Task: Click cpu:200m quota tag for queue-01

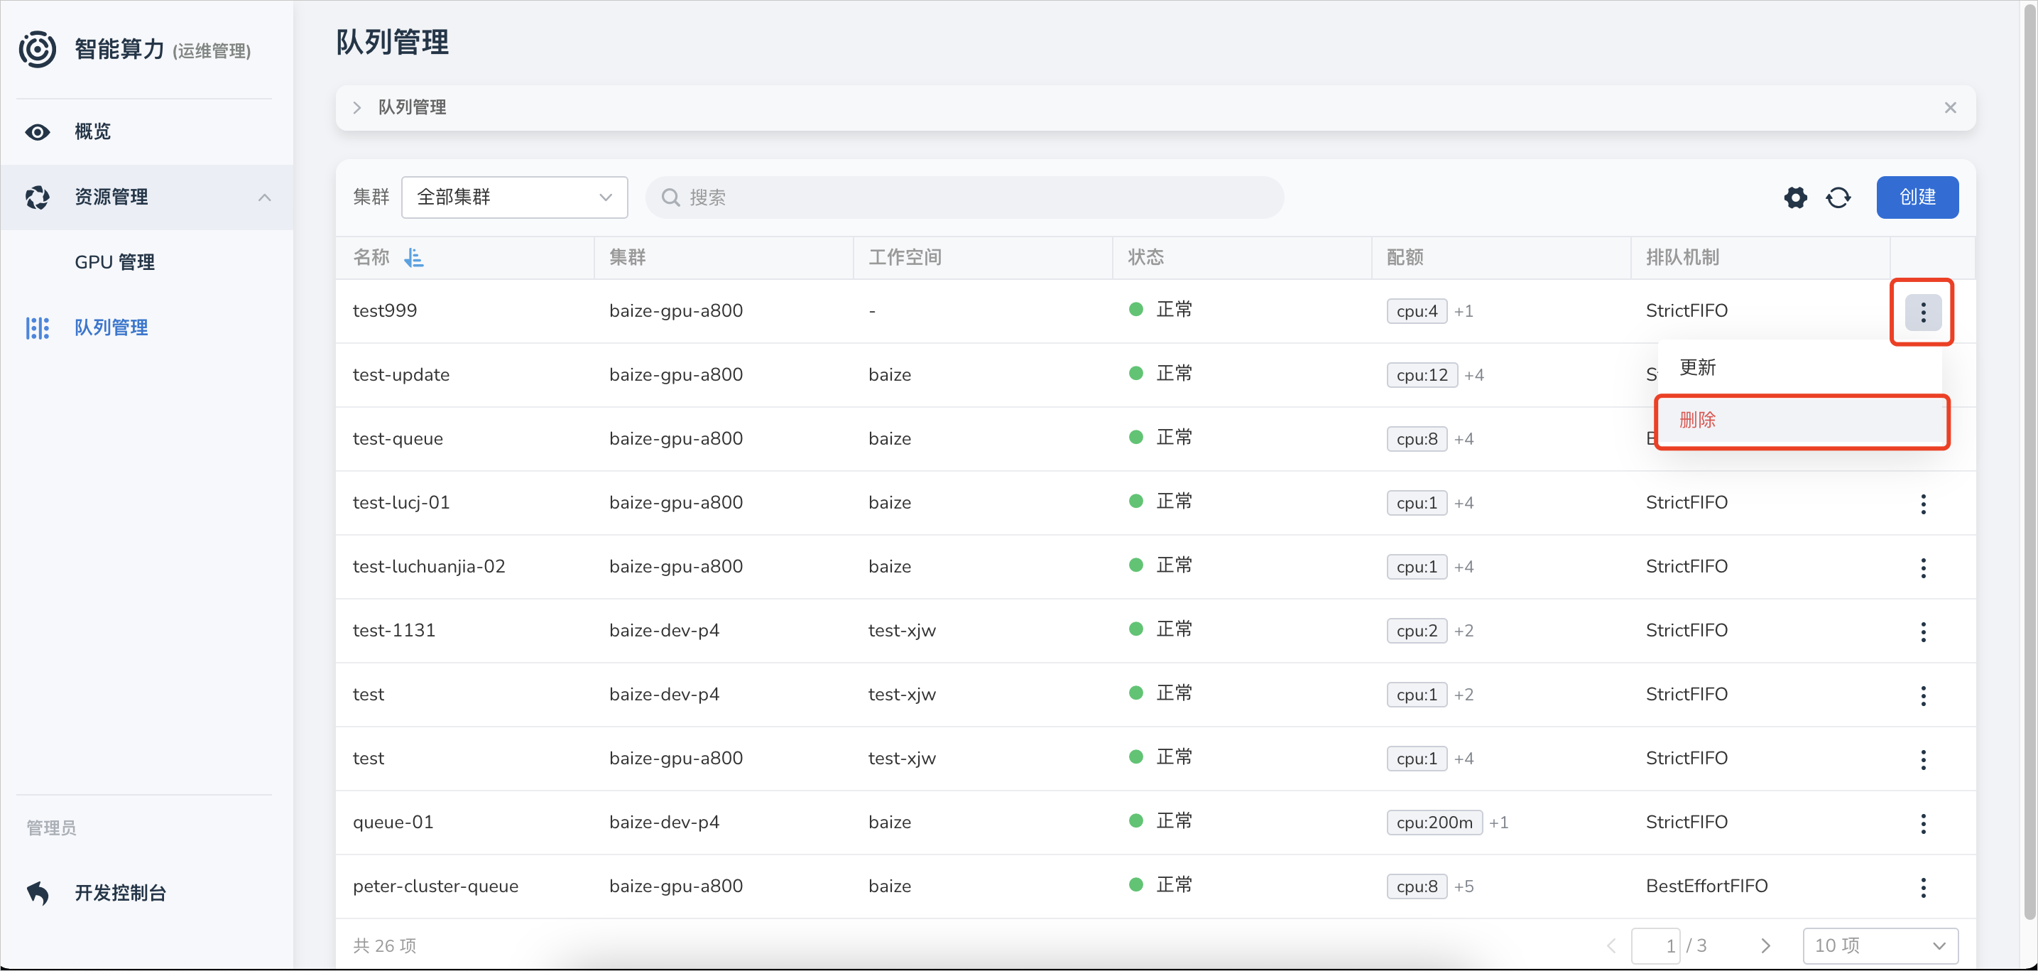Action: click(x=1434, y=823)
